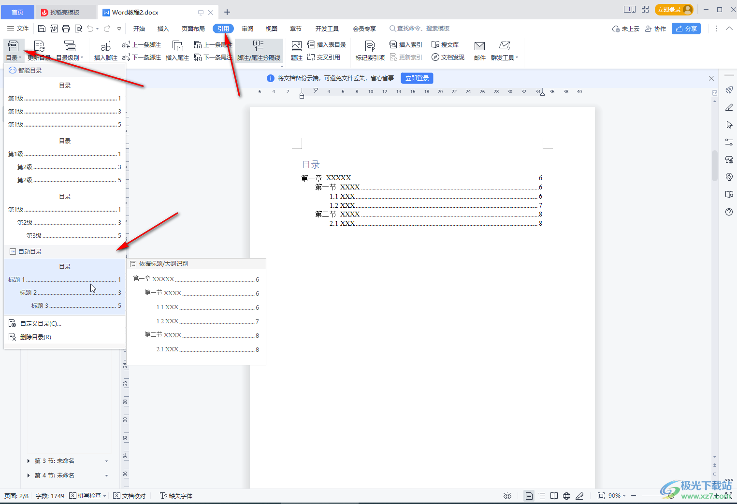Click the Print icon in quick toolbar
This screenshot has width=737, height=504.
coord(66,29)
